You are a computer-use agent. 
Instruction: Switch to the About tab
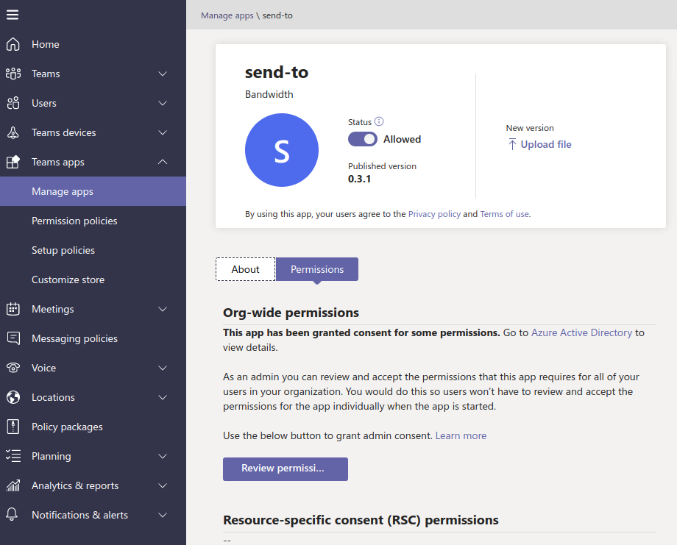point(245,269)
